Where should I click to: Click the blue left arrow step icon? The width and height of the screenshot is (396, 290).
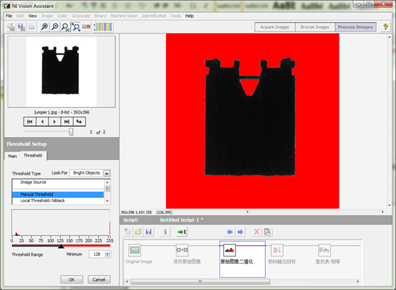(229, 231)
